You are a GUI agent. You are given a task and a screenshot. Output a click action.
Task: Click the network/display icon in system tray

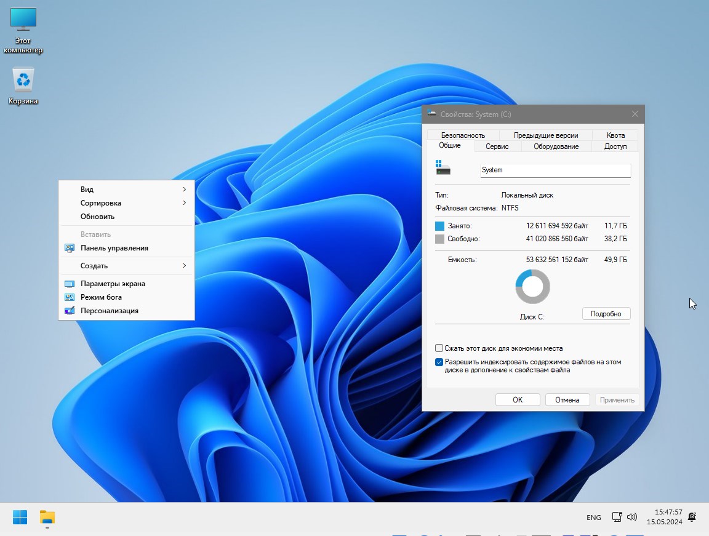coord(617,518)
